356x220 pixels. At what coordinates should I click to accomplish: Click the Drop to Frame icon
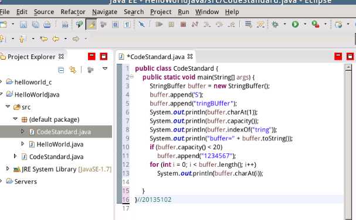(x=248, y=24)
